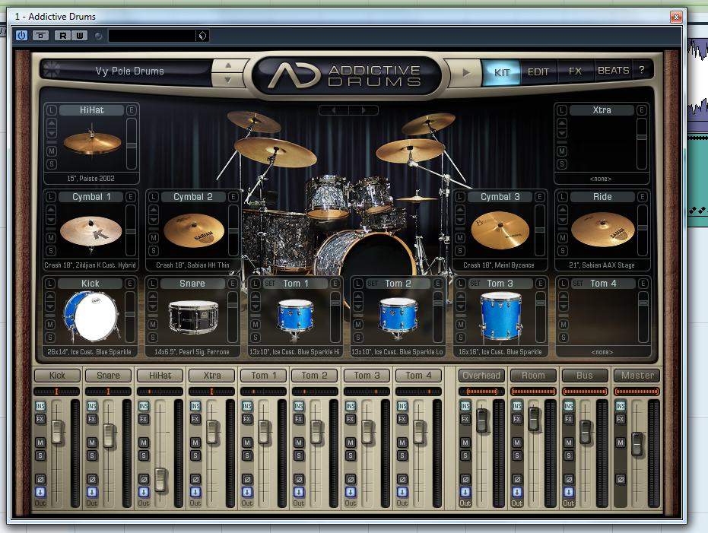Click the HiHat mixer volume fader
Viewport: 708px width, 533px height.
coord(160,479)
